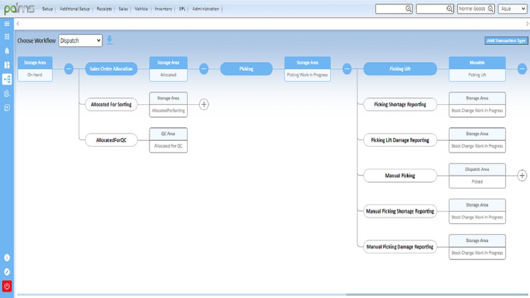Select Picking Lift Damage Reporting node

[400, 140]
